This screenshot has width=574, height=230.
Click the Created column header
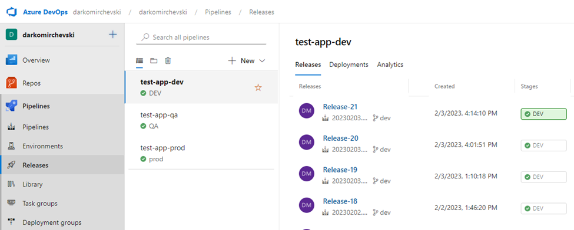(x=444, y=86)
